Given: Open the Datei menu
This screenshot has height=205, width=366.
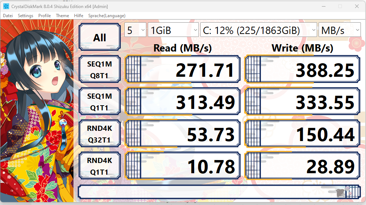Looking at the screenshot, I should point(8,16).
